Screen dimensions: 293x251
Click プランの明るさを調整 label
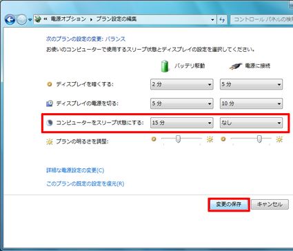coord(82,141)
